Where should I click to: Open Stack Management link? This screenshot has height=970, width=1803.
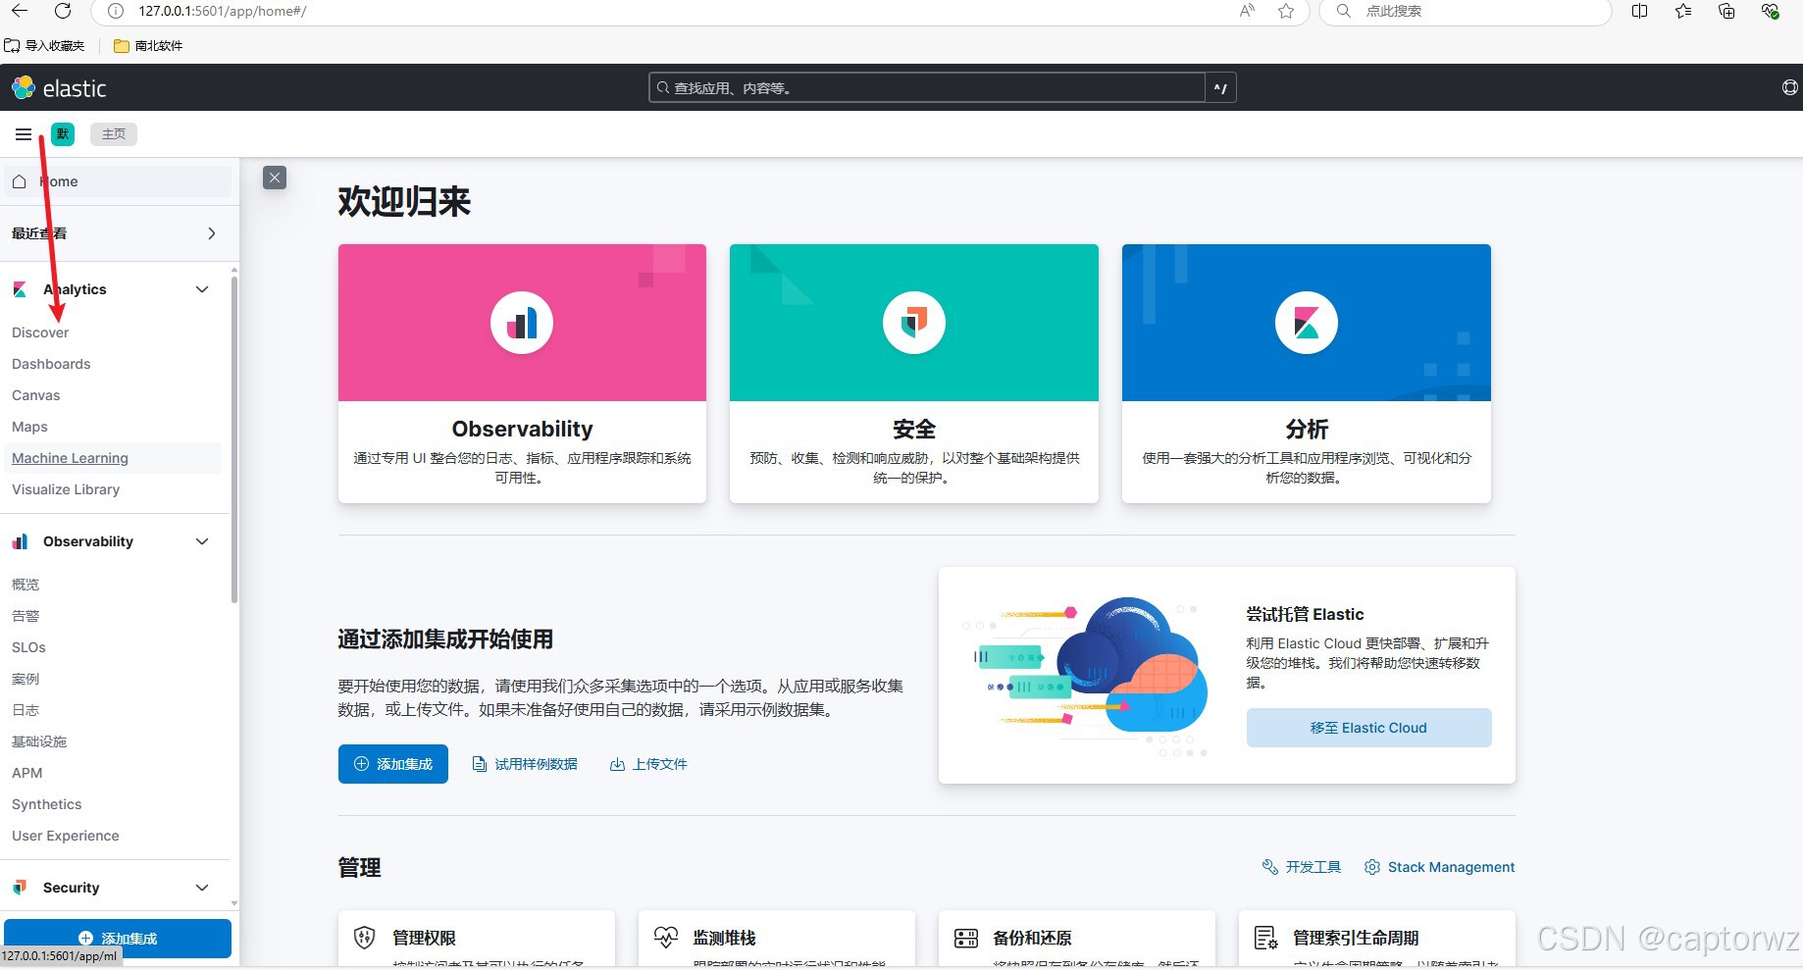click(1439, 867)
